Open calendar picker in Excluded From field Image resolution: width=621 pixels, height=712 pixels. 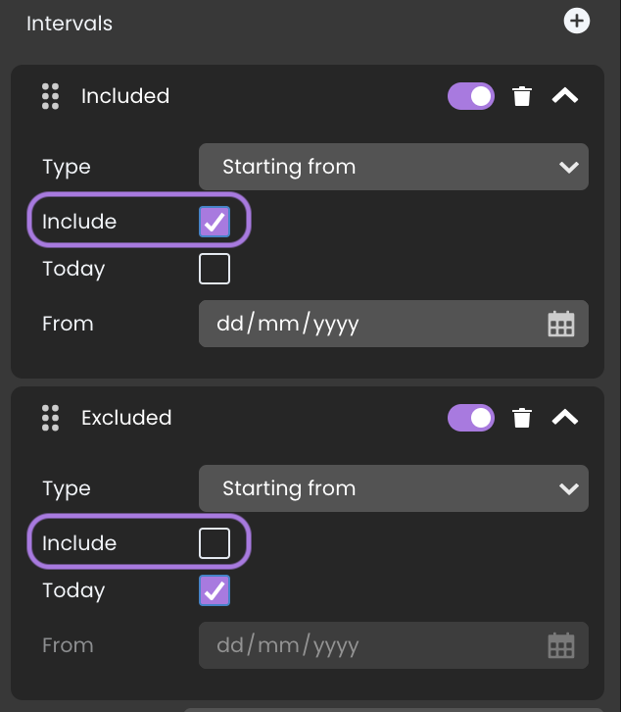561,645
